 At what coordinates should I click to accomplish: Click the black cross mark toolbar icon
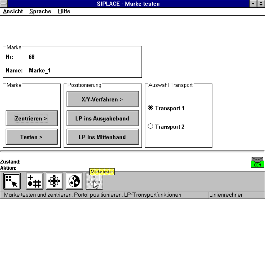tap(54, 181)
